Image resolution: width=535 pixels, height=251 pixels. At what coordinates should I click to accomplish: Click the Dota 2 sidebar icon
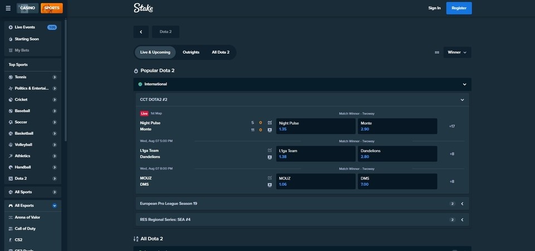11,178
